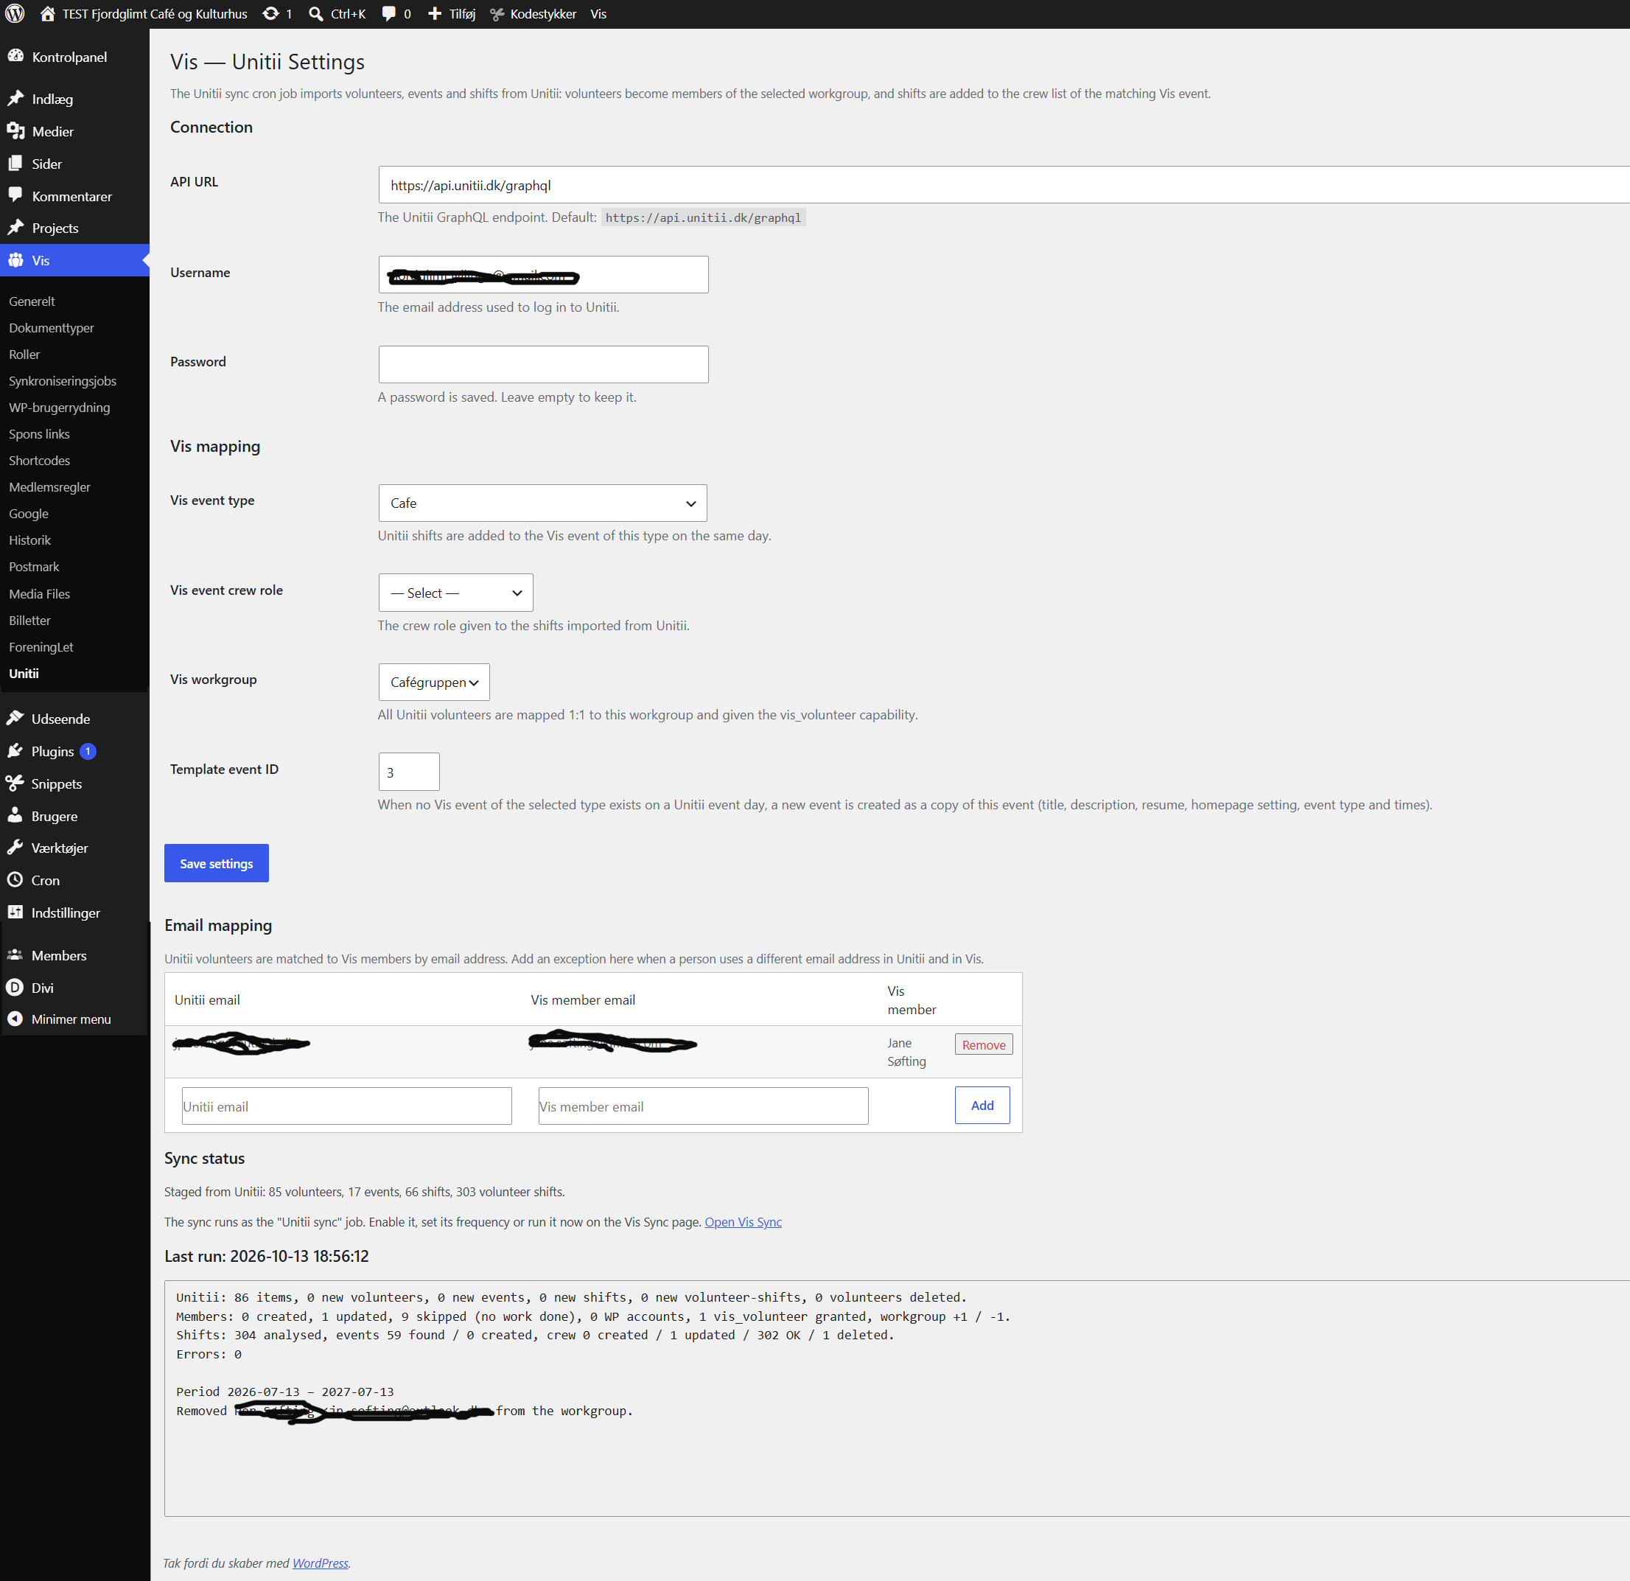Viewport: 1630px width, 1581px height.
Task: Open the Ctrl+K search icon
Action: point(316,14)
